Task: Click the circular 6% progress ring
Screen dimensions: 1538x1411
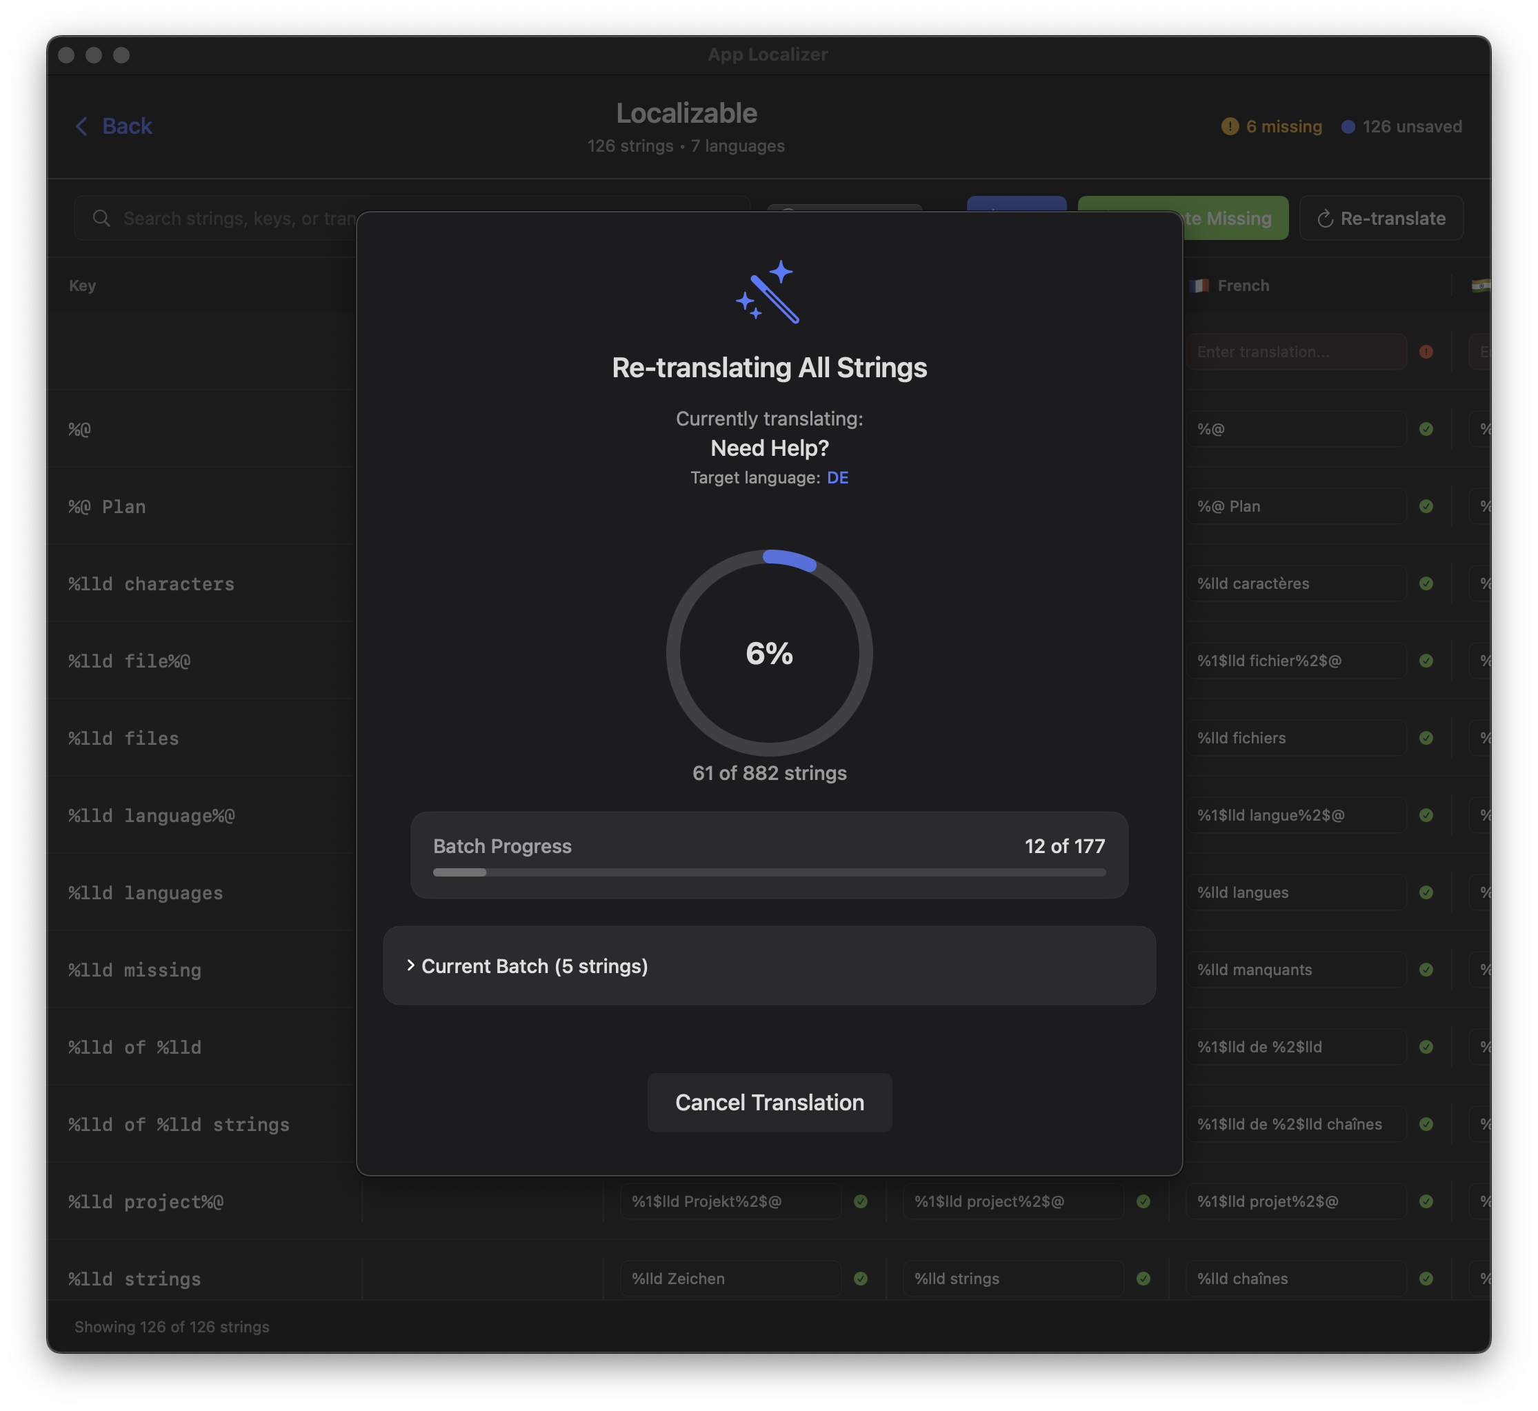Action: point(769,653)
